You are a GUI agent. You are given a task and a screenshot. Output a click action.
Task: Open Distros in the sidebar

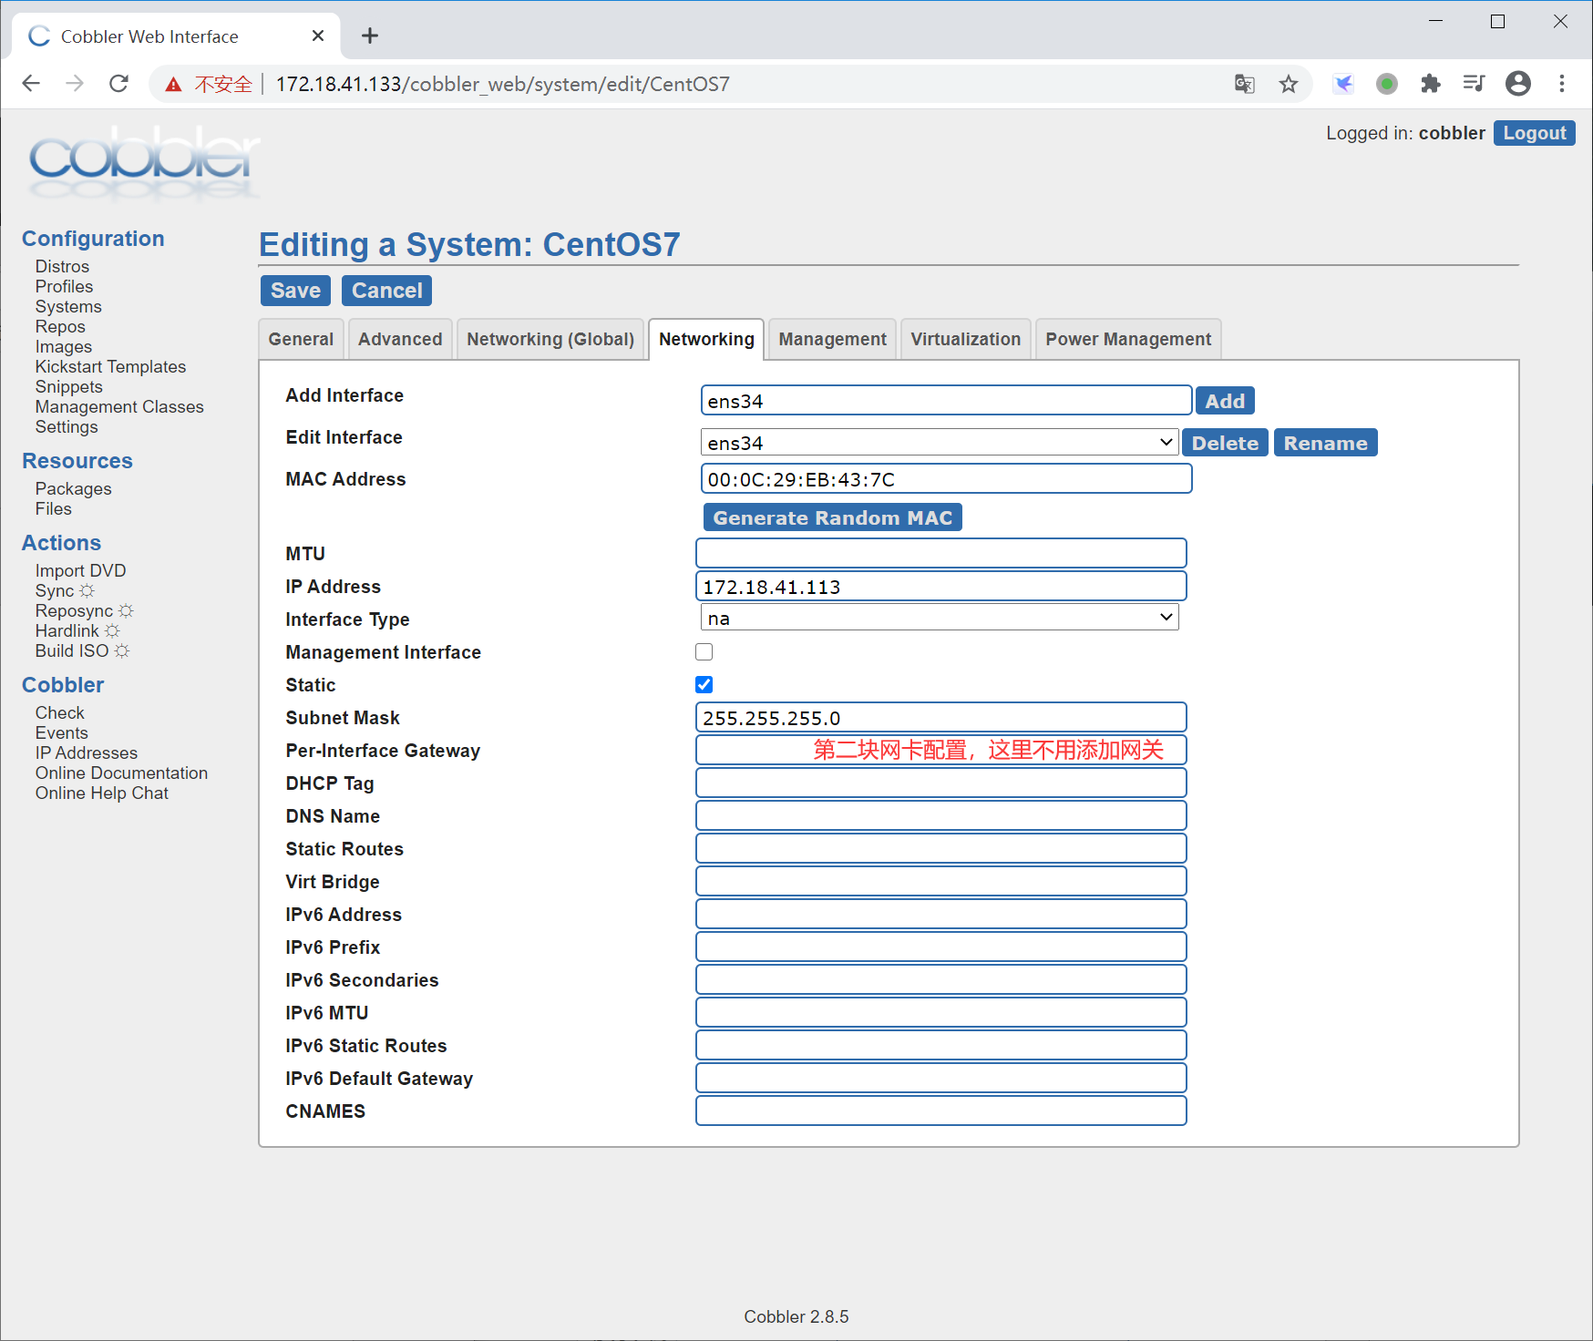pyautogui.click(x=62, y=266)
